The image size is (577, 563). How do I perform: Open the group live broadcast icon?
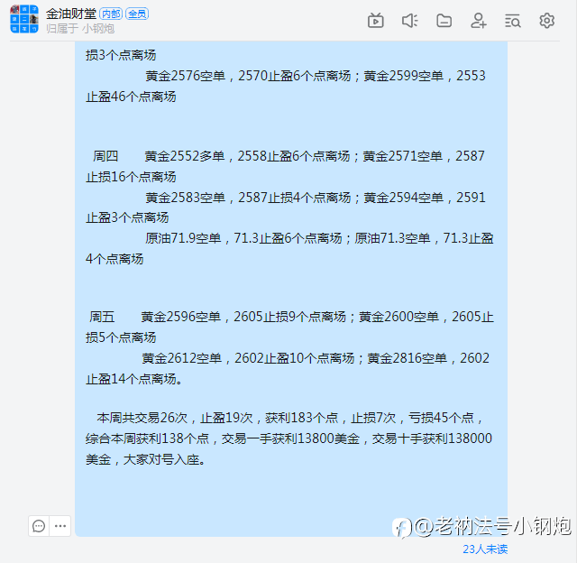tap(375, 21)
